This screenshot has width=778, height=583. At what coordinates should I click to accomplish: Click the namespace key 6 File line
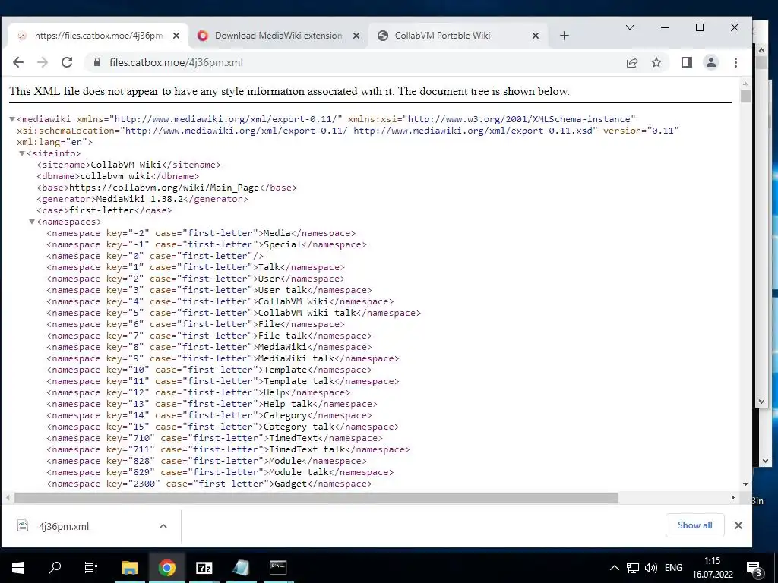(195, 324)
